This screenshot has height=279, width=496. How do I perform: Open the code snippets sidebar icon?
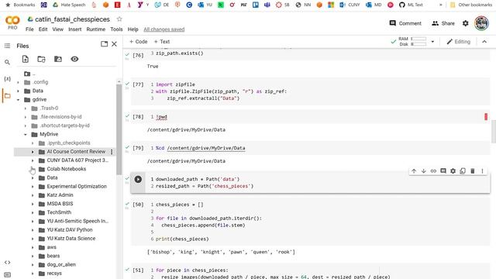click(x=7, y=262)
